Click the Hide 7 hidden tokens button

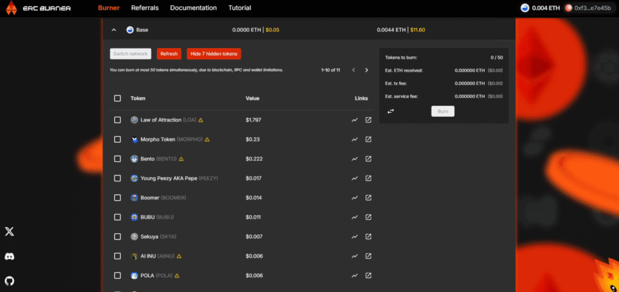pos(214,54)
